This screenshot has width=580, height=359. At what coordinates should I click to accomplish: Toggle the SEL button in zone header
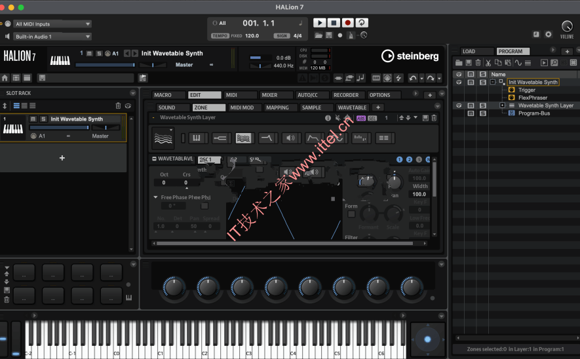click(372, 119)
